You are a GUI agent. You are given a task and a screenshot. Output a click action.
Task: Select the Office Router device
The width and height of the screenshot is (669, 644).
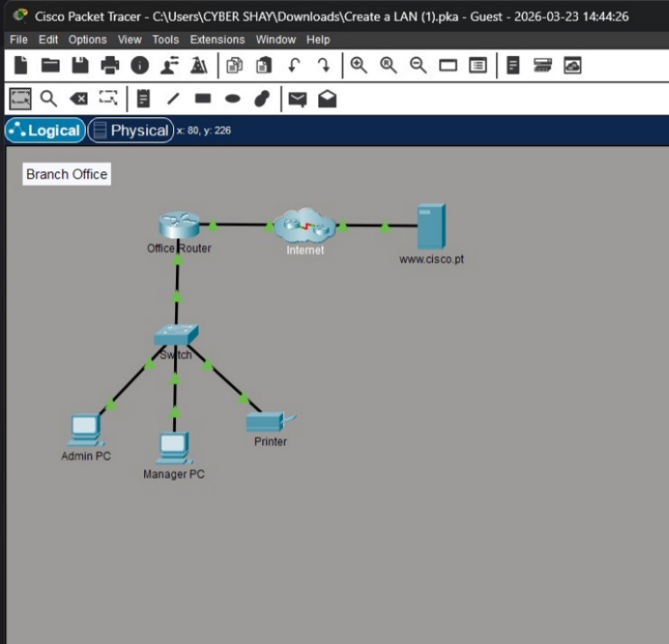[x=179, y=225]
